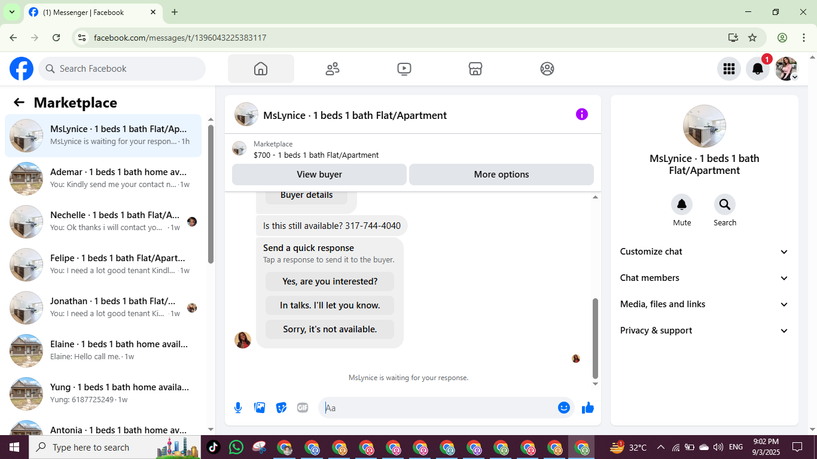
Task: Open the tab search dropdown
Action: point(11,12)
